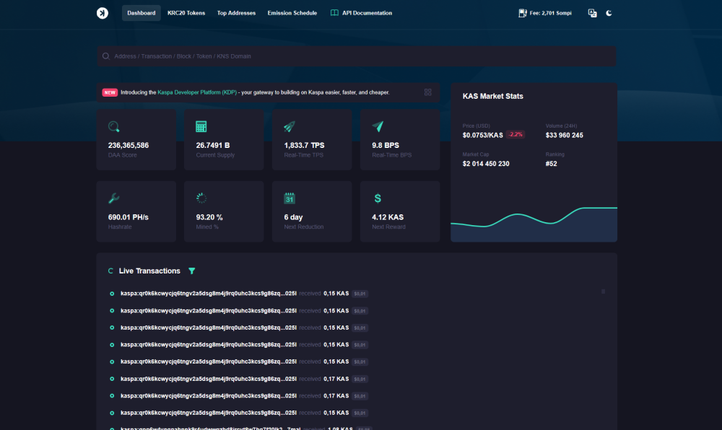The width and height of the screenshot is (722, 430).
Task: Click the Next Reward dollar icon
Action: [378, 198]
